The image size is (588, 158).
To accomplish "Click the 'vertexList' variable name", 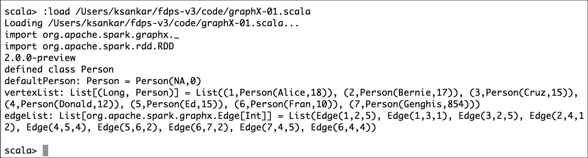I will [32, 93].
